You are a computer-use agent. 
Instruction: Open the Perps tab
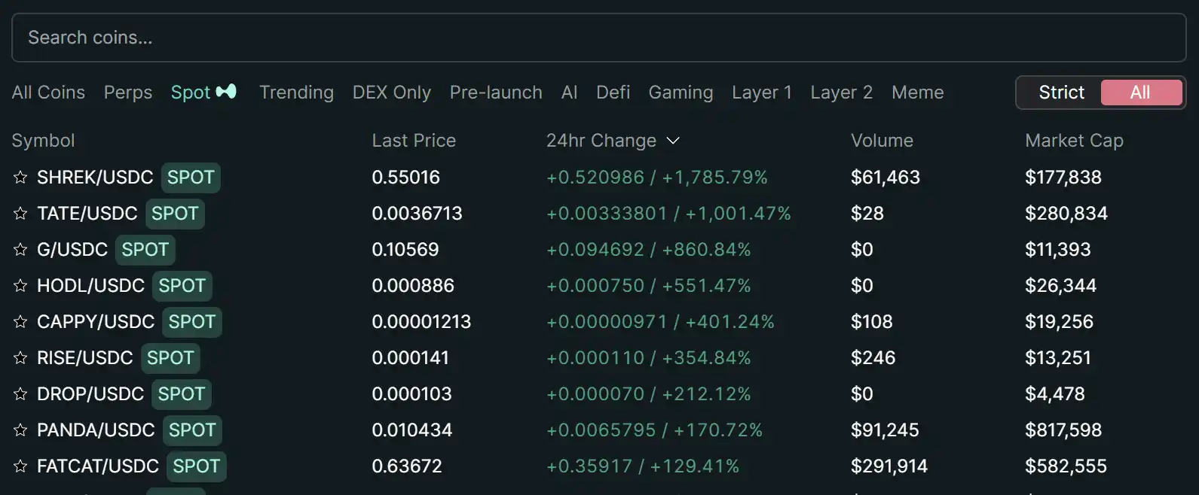point(127,93)
